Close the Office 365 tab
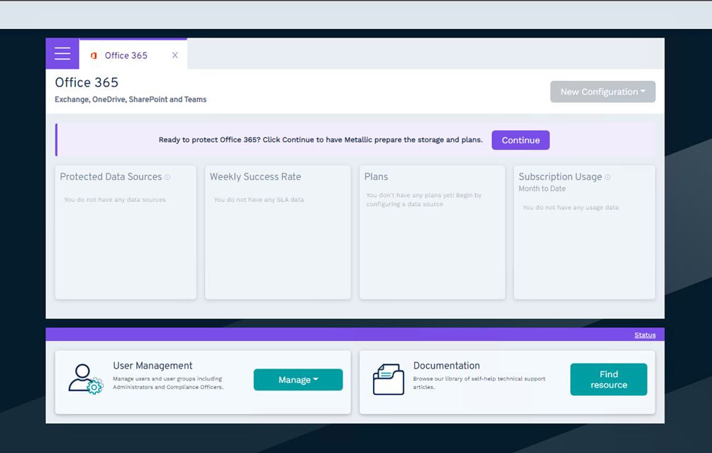712x453 pixels. point(175,55)
